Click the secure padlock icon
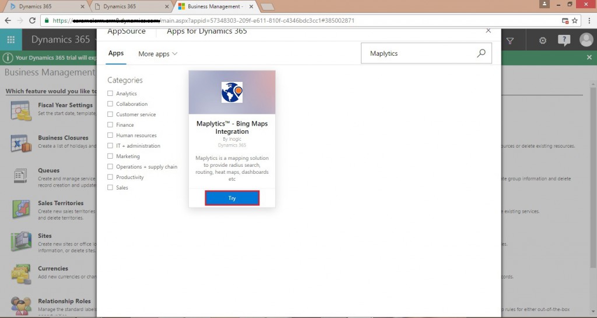The height and width of the screenshot is (318, 597). [x=47, y=20]
